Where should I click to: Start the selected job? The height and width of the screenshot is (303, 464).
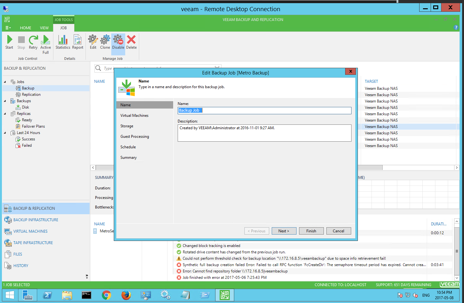coord(9,42)
